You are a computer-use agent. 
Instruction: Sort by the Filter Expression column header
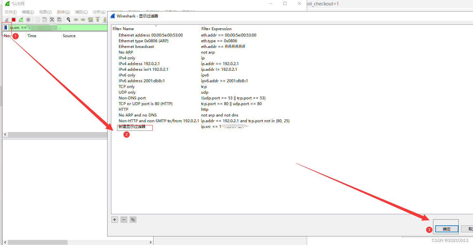(x=216, y=29)
